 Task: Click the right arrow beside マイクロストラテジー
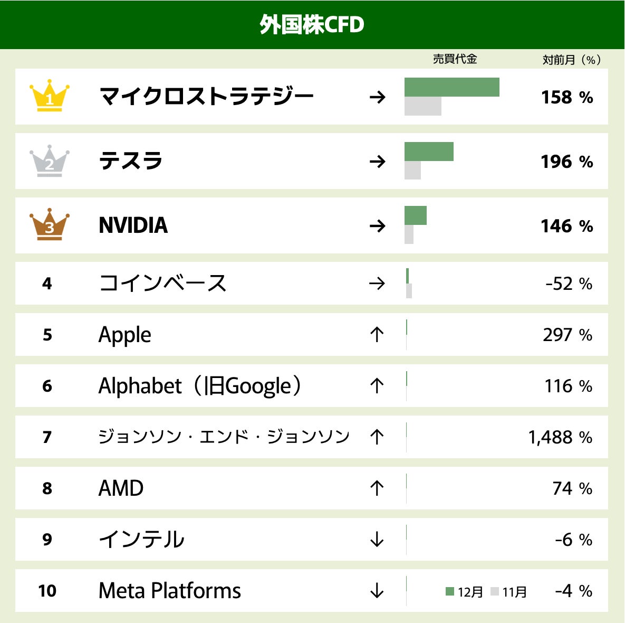pos(377,97)
